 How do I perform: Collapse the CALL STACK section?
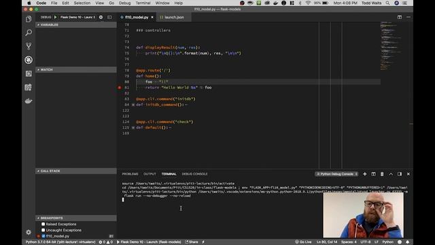click(76, 171)
